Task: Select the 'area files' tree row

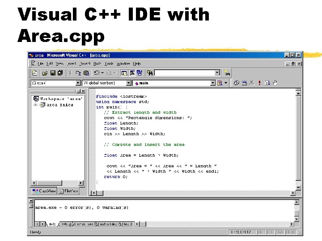Action: [x=57, y=105]
